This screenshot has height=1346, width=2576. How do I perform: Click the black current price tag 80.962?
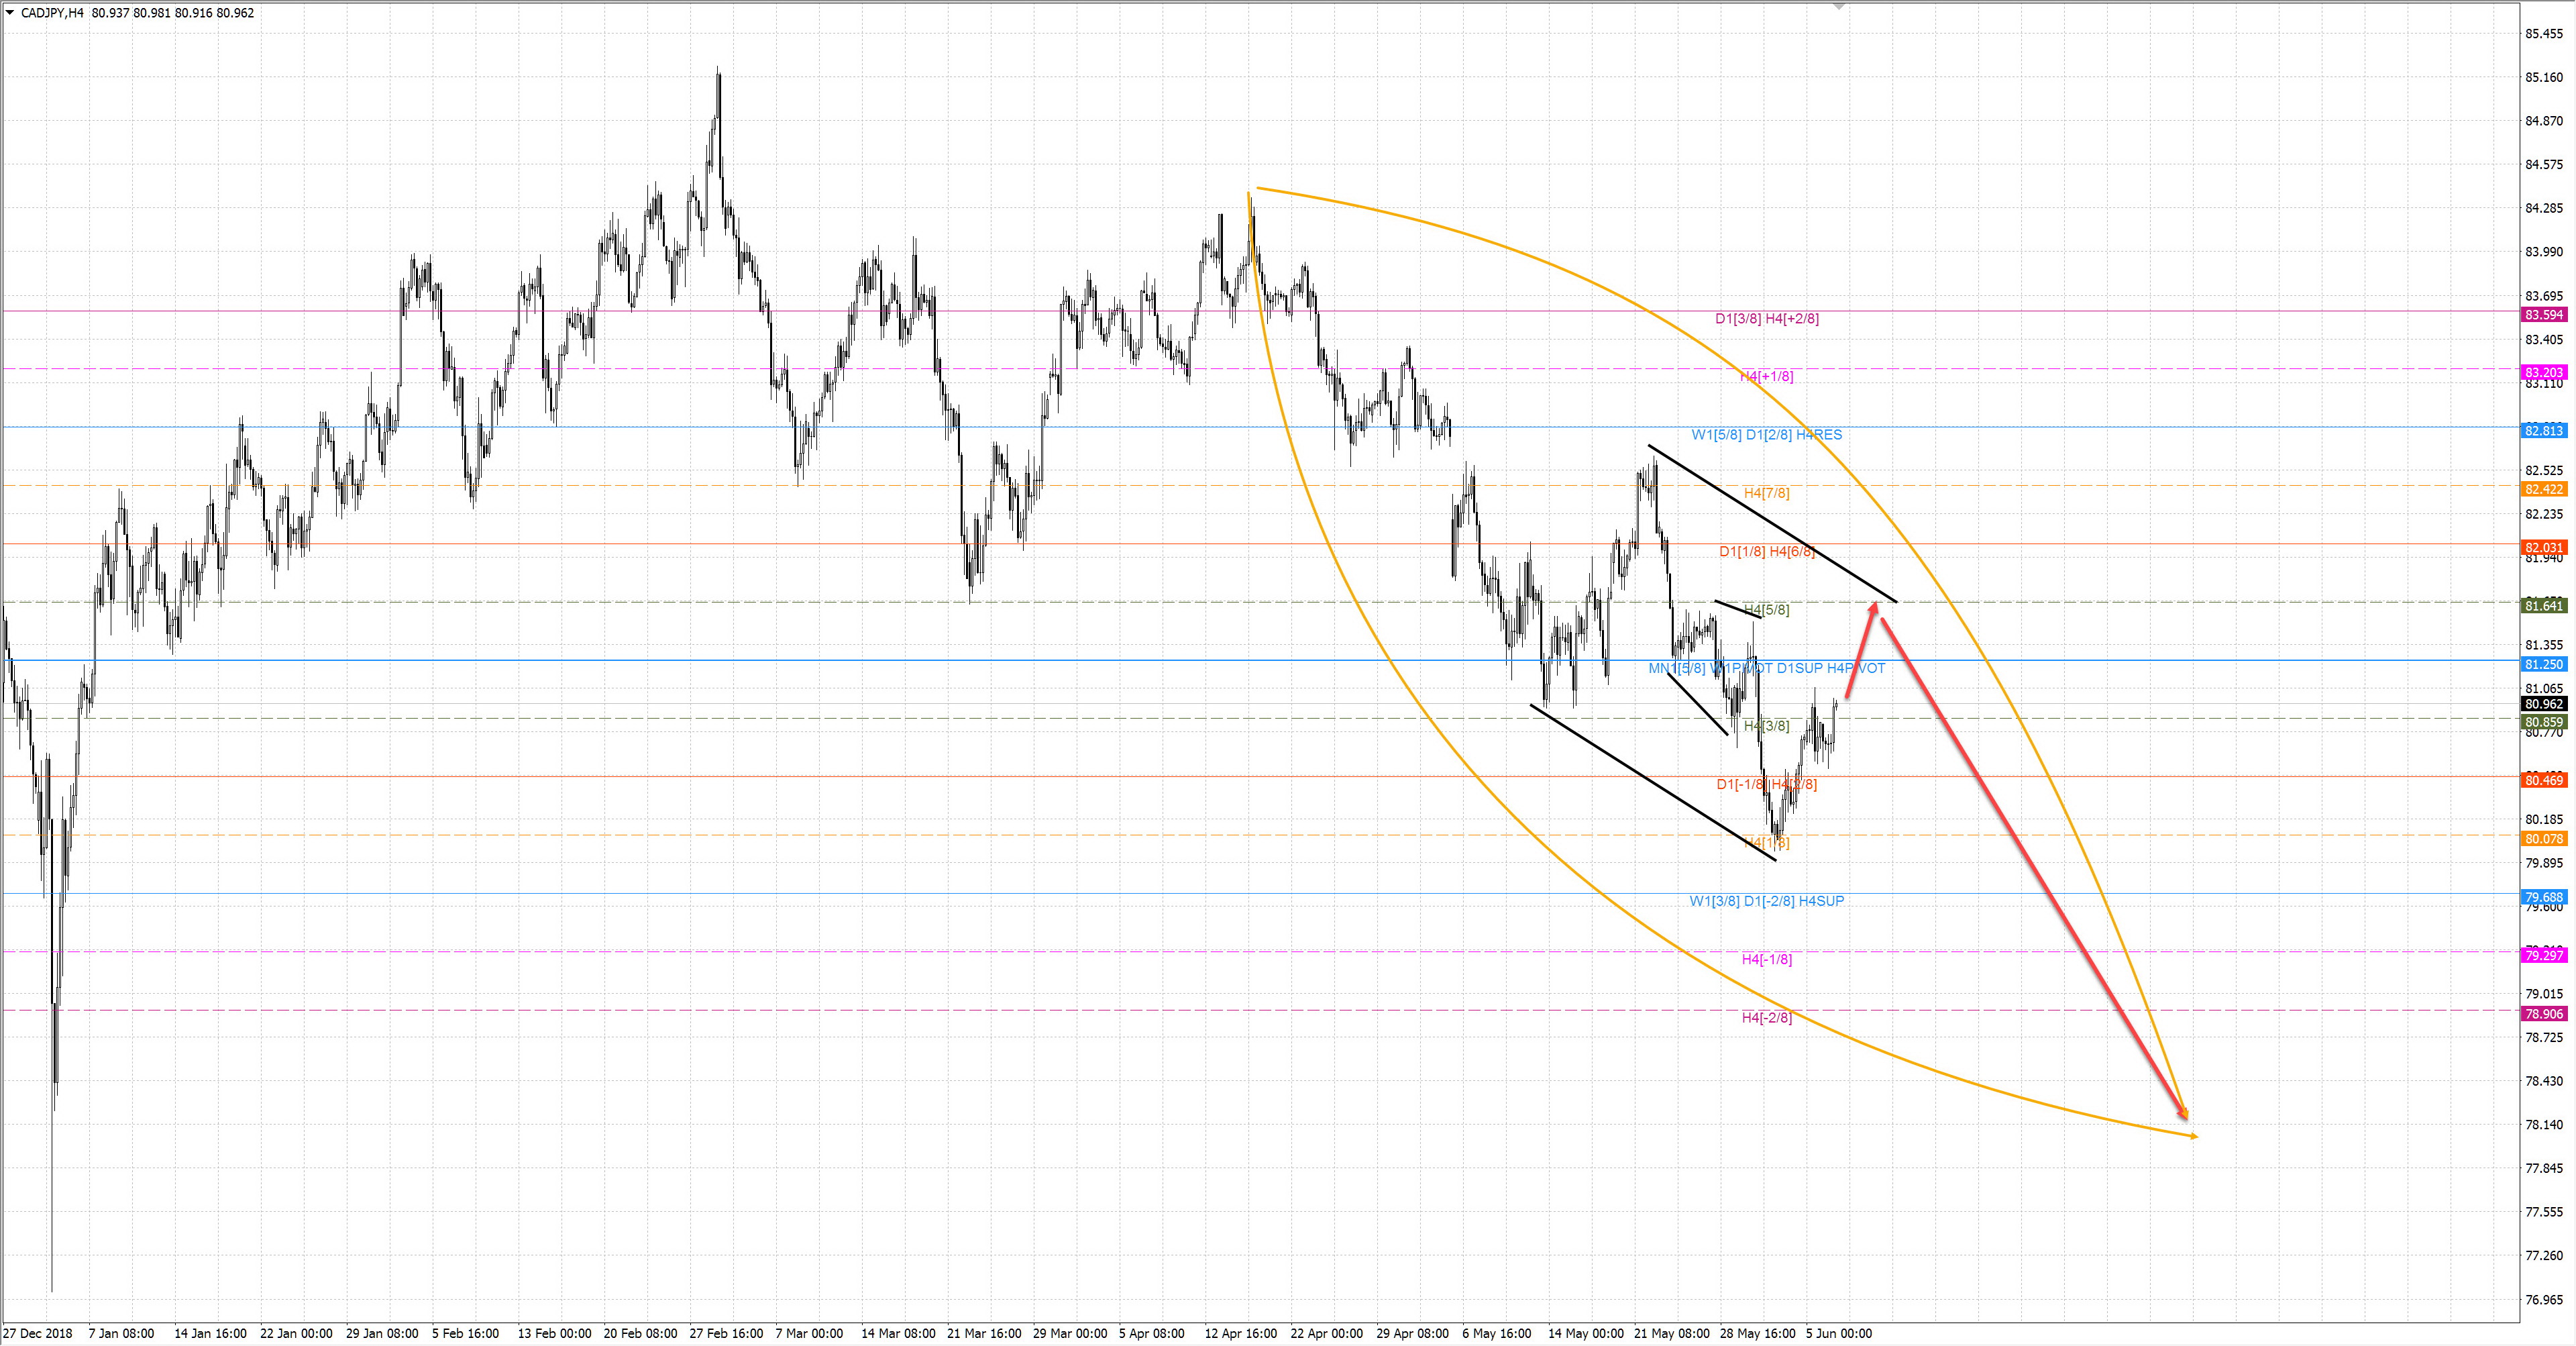[2544, 704]
